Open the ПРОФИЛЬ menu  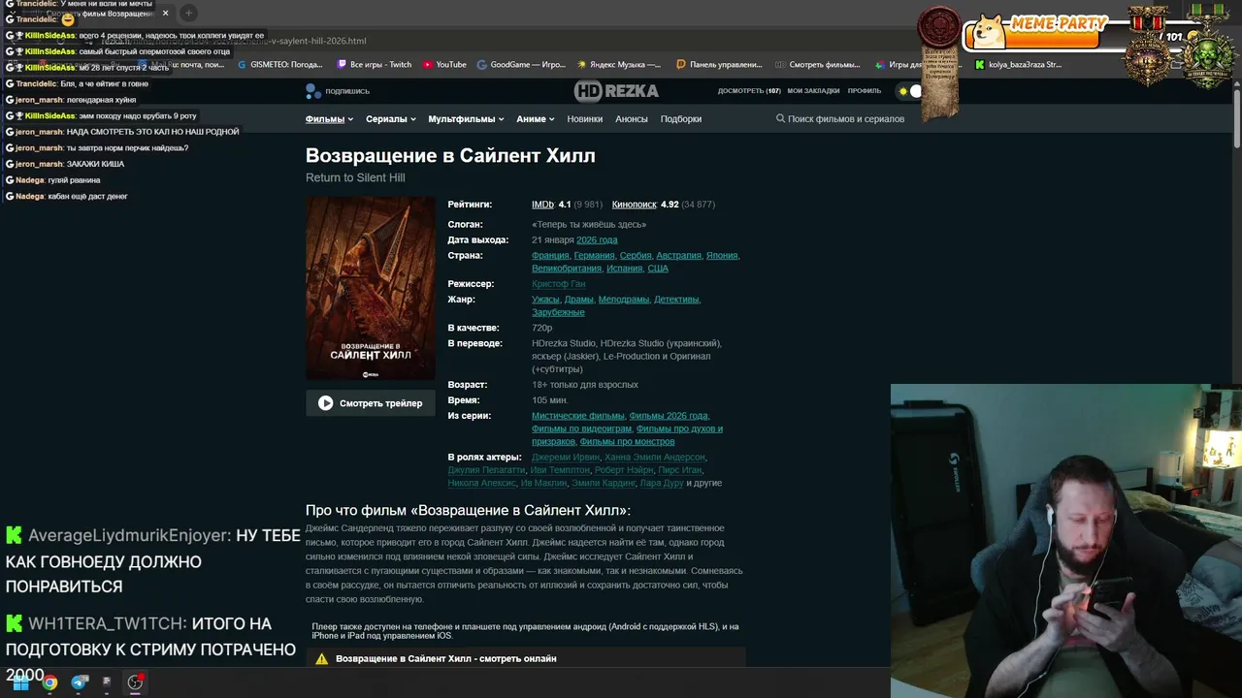[x=865, y=91]
